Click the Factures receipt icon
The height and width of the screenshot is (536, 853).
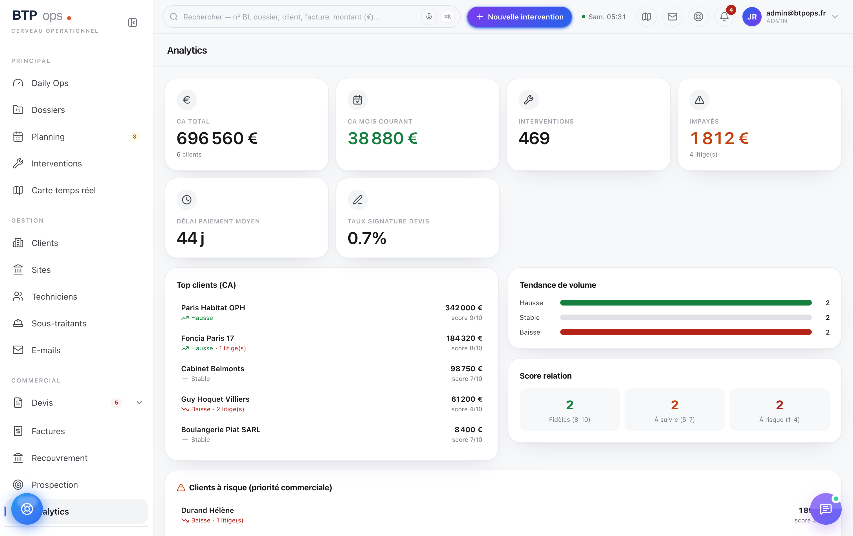pyautogui.click(x=18, y=431)
